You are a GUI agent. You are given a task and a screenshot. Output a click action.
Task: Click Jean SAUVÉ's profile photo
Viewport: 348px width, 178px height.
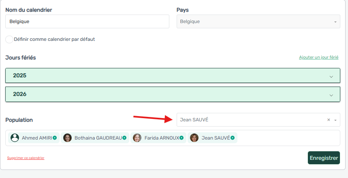click(x=194, y=138)
